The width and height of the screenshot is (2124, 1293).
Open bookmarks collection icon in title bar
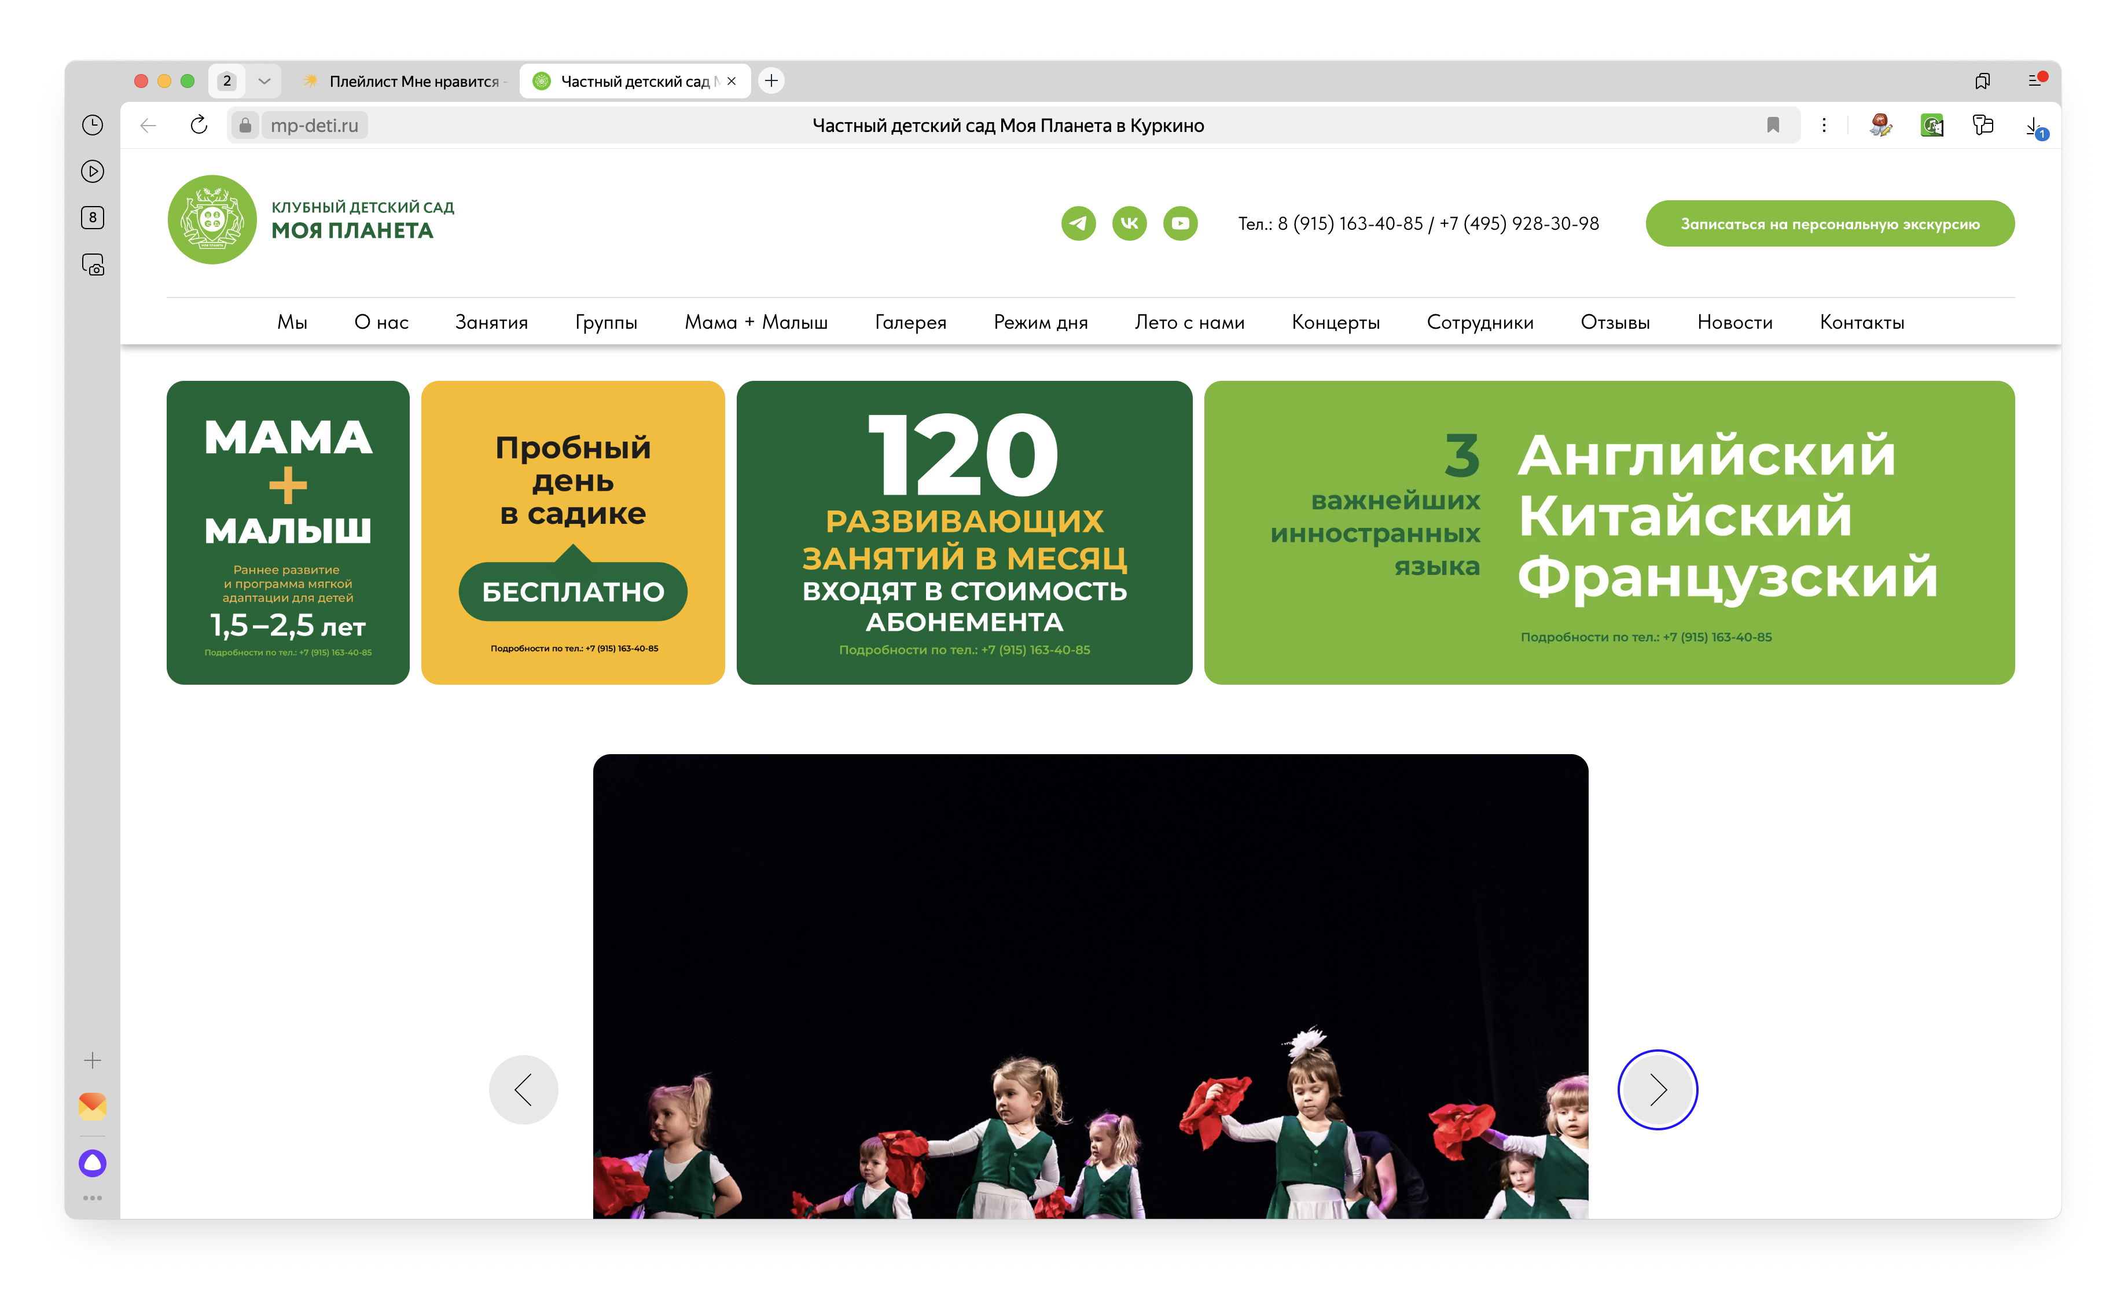[1982, 80]
